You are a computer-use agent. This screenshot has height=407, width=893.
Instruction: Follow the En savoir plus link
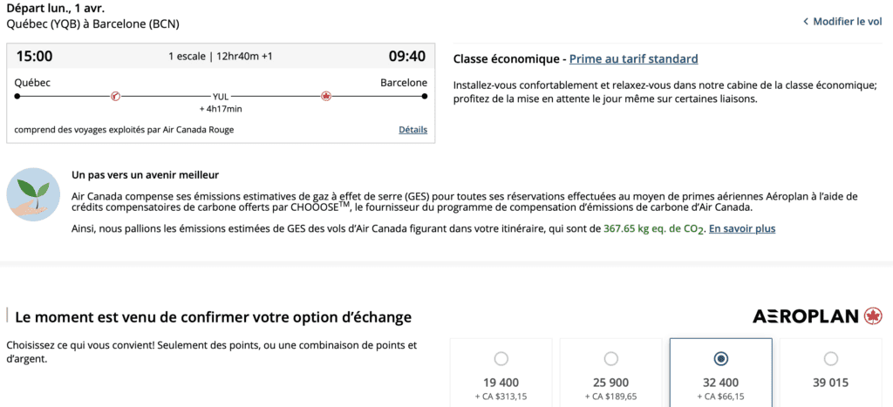pos(742,228)
